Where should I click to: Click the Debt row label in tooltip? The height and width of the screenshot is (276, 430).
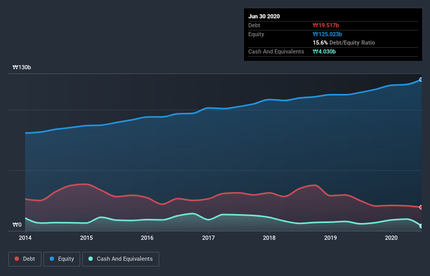254,25
